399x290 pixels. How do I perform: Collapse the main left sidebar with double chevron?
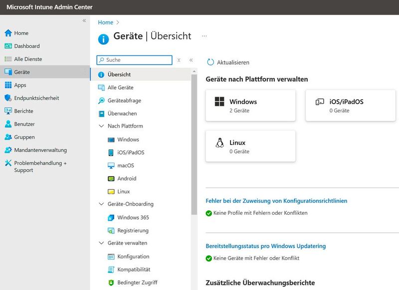coord(84,20)
